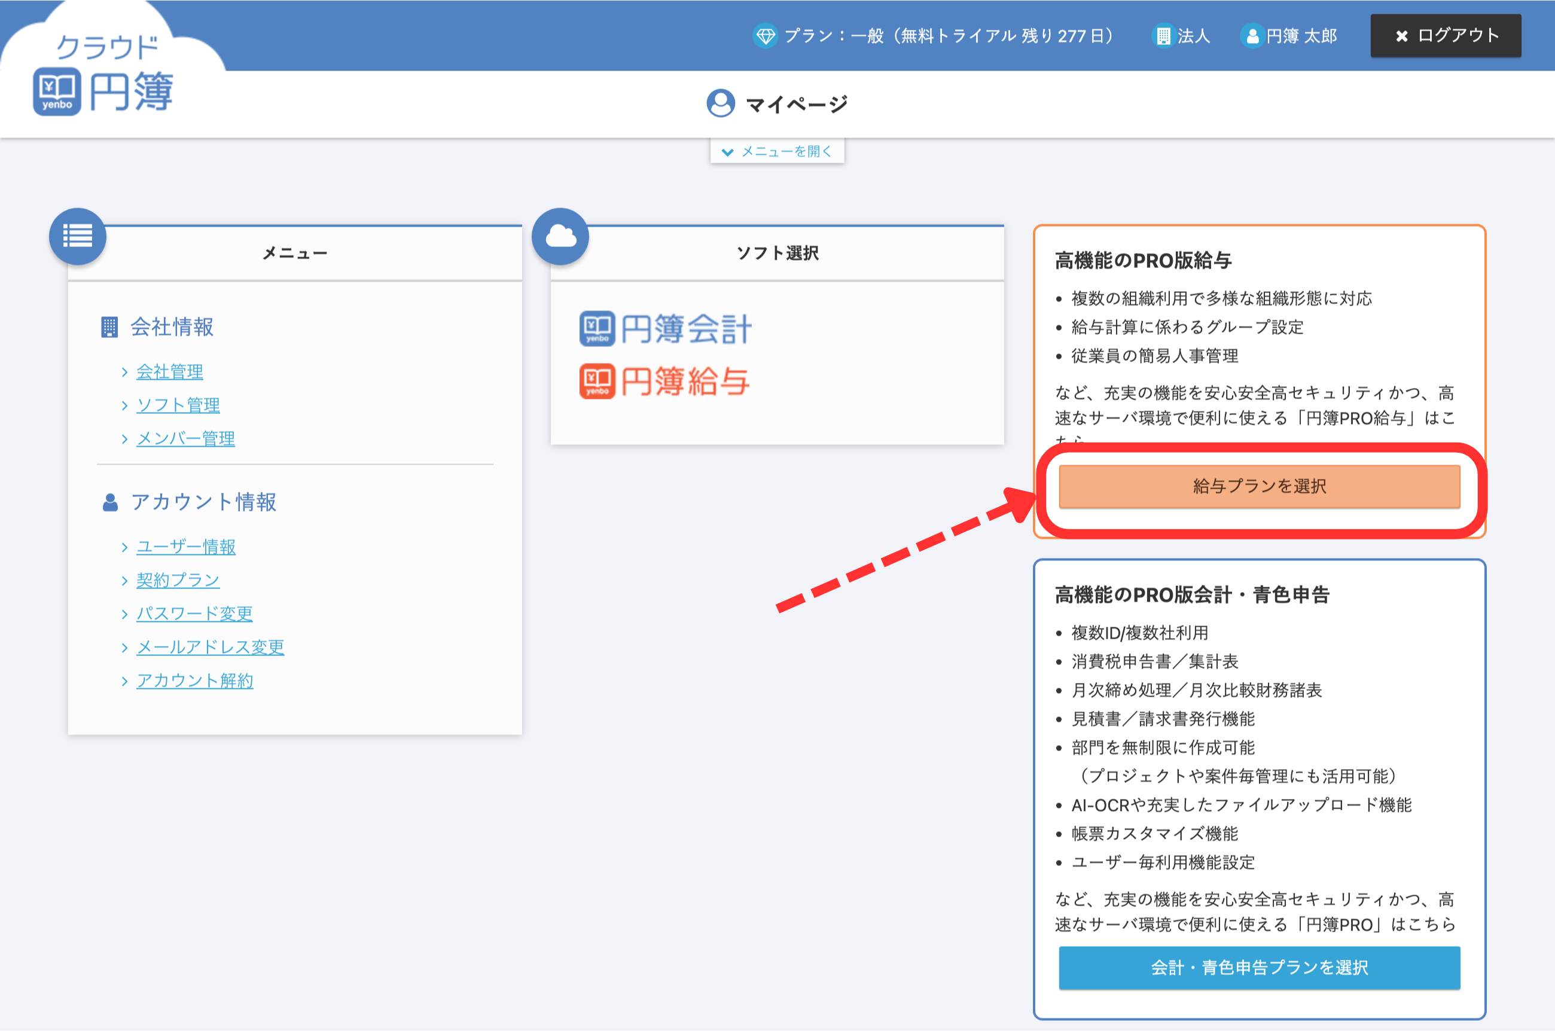Click the person icon next to アカウント情報
The width and height of the screenshot is (1555, 1031).
tap(110, 502)
